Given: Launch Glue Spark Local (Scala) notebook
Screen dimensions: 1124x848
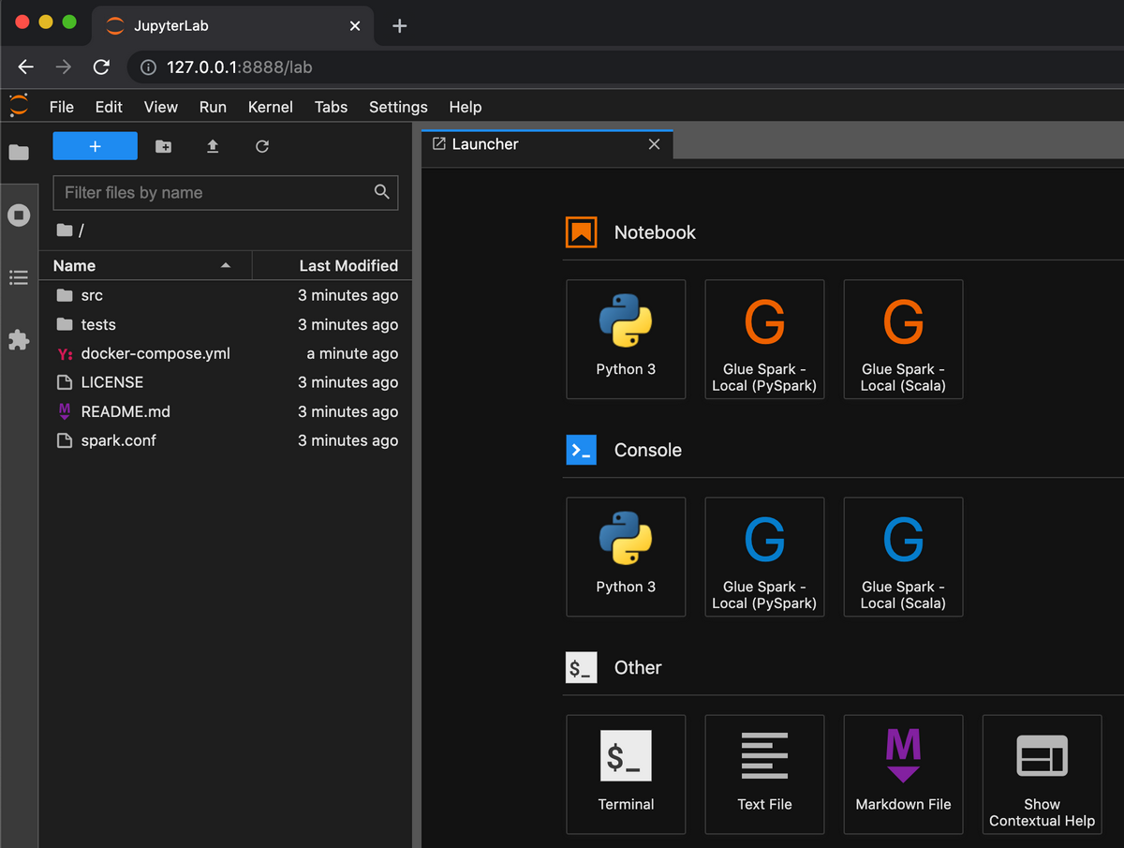Looking at the screenshot, I should tap(903, 339).
